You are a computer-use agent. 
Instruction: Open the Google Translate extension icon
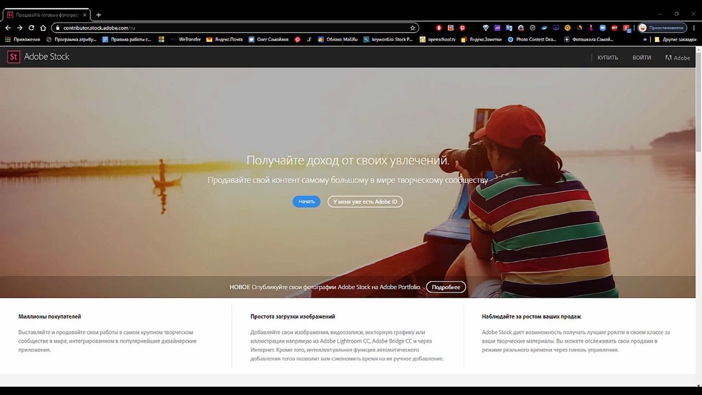pos(509,27)
